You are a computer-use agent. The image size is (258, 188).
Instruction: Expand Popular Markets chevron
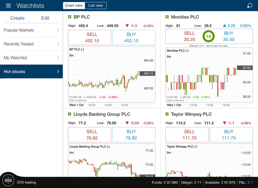point(58,30)
